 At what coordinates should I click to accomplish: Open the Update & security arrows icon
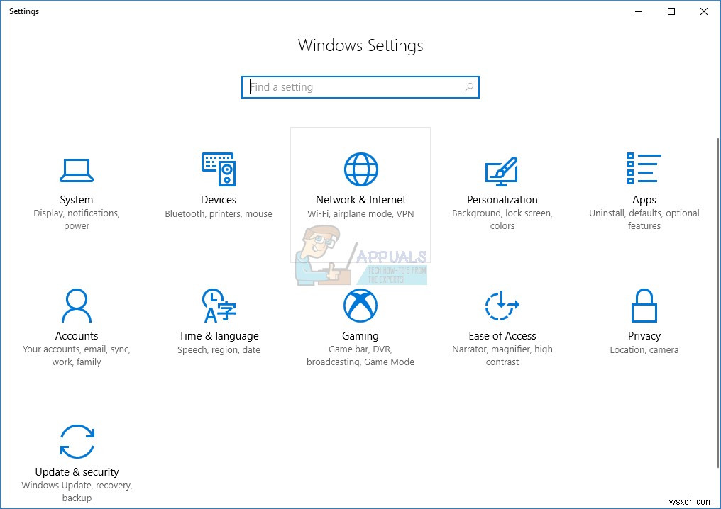pyautogui.click(x=77, y=442)
